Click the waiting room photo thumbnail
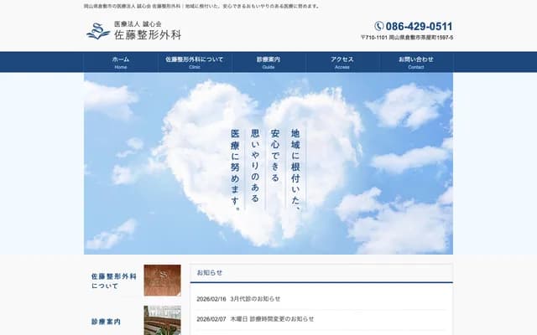537x335 pixels. pyautogui.click(x=162, y=321)
